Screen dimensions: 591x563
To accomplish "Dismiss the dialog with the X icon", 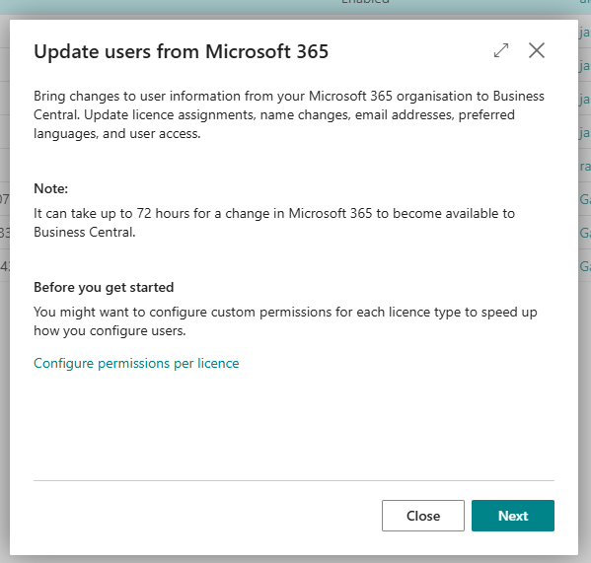I will point(537,50).
